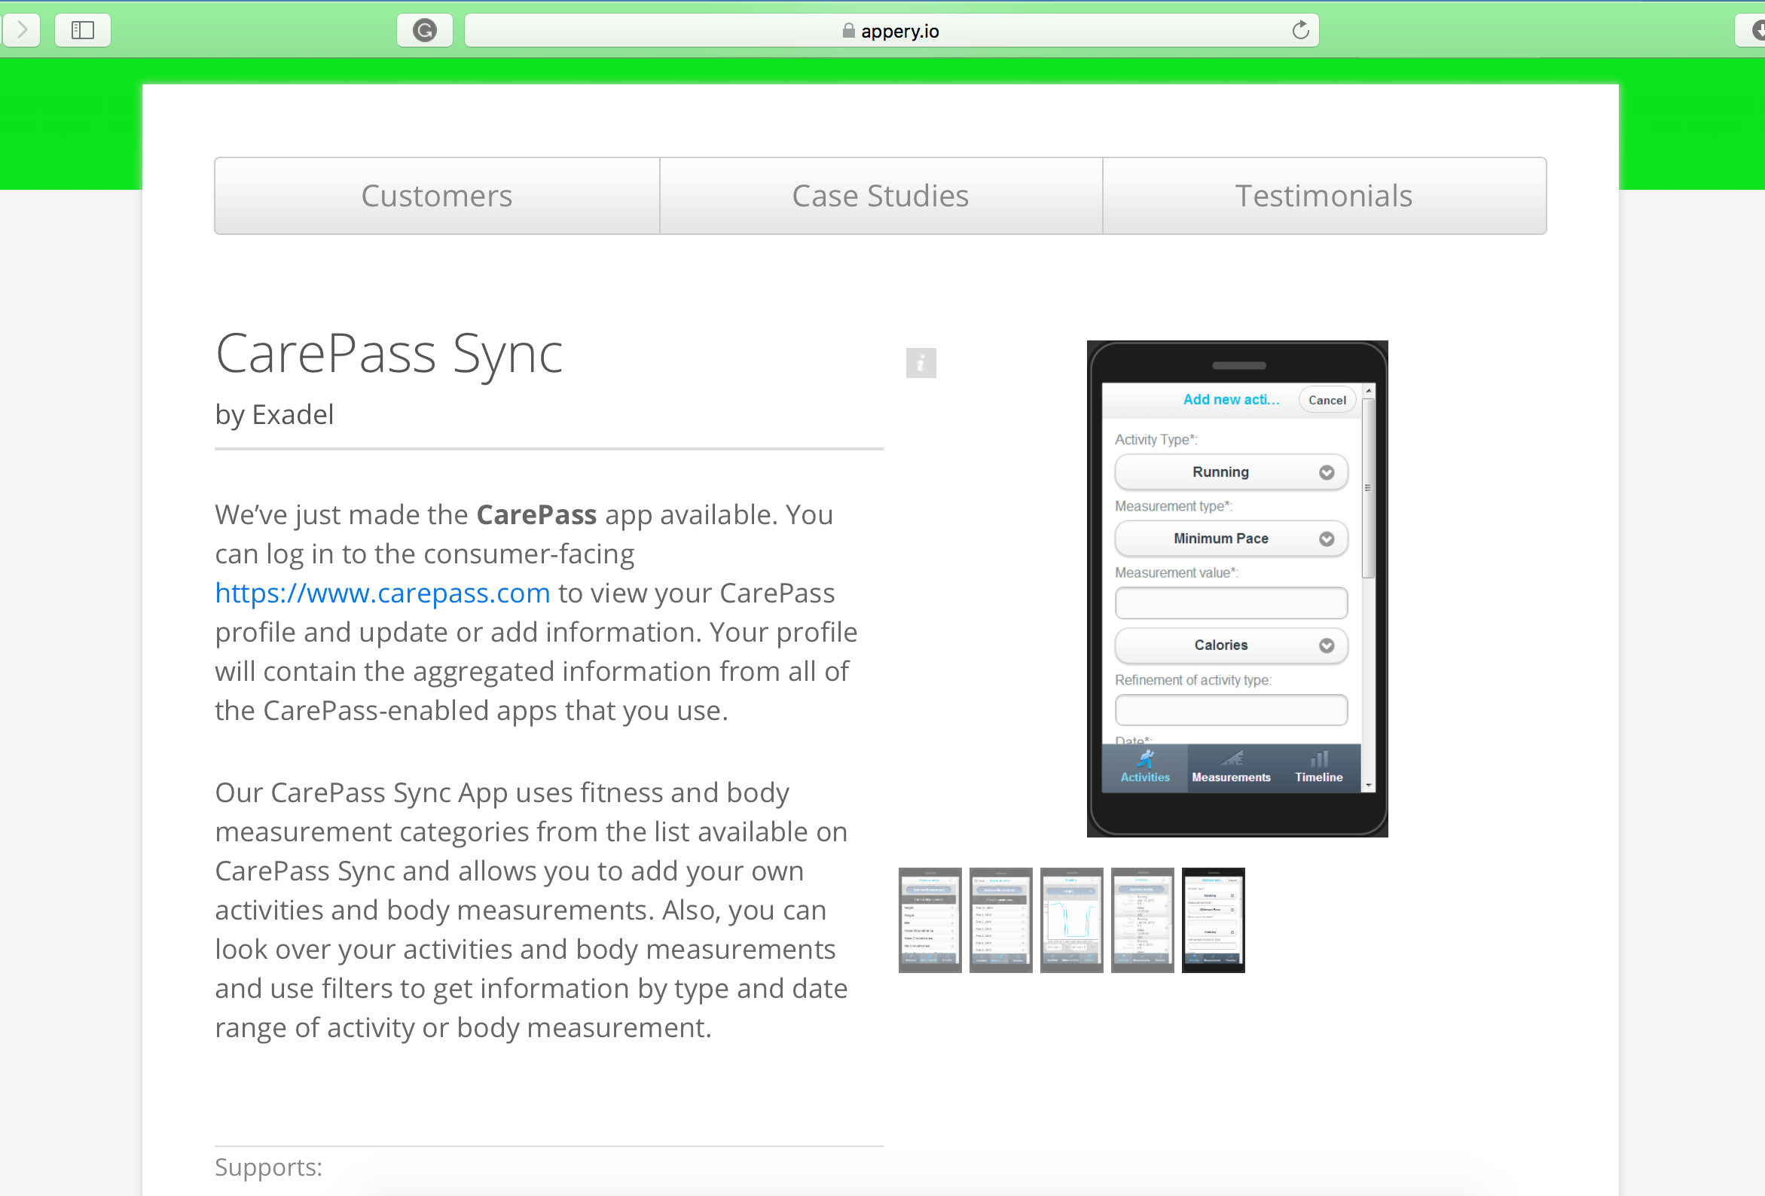Click the 'Supports:' label
This screenshot has height=1196, width=1765.
(x=268, y=1167)
